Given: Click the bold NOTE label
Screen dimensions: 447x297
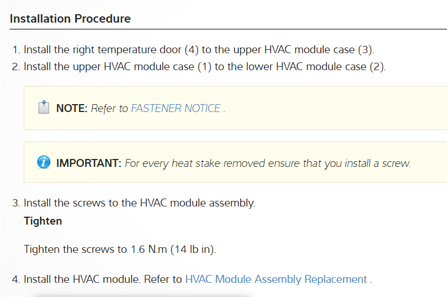Looking at the screenshot, I should pos(72,108).
